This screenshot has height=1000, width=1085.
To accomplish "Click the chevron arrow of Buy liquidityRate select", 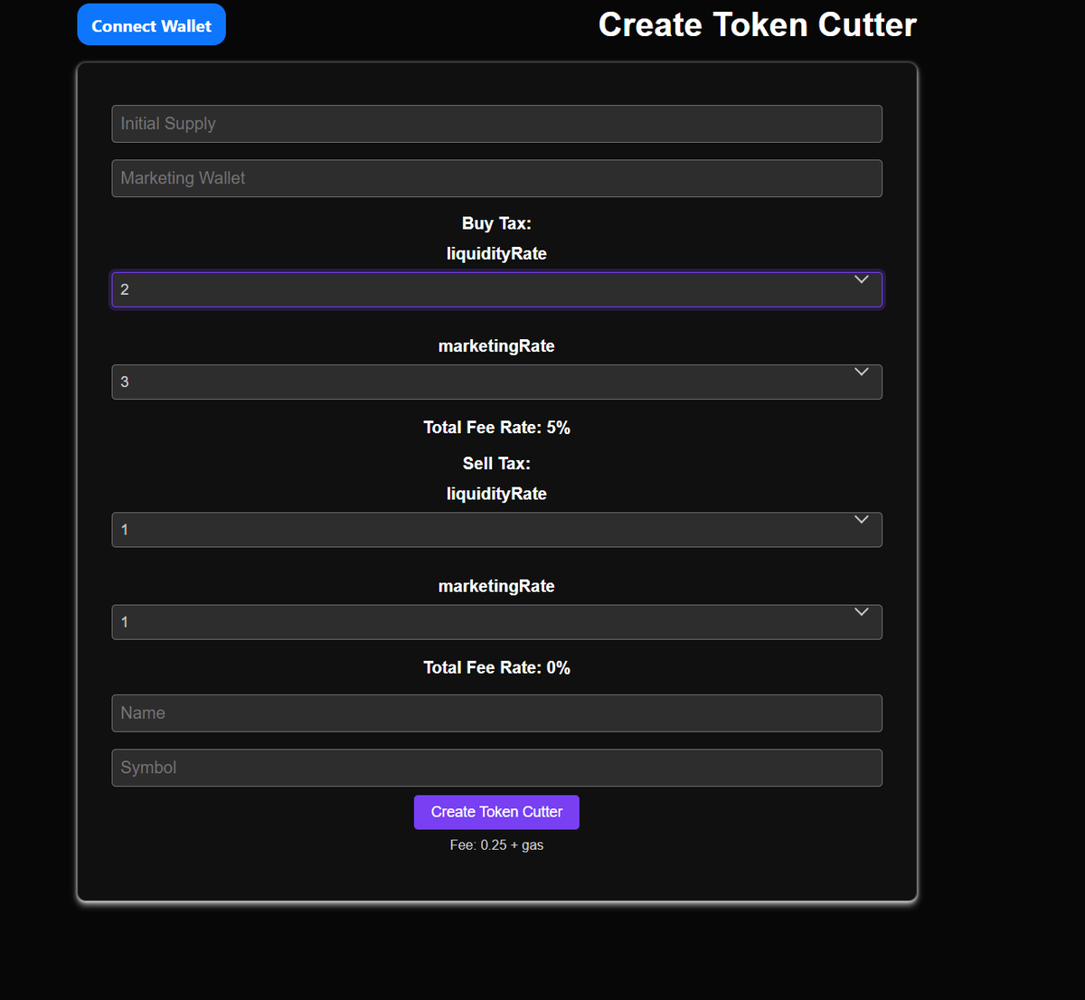I will point(862,279).
